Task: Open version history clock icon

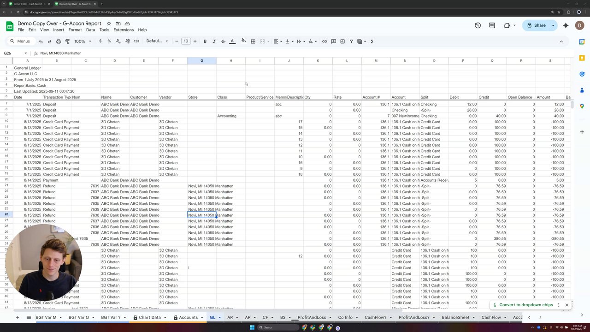Action: [478, 25]
